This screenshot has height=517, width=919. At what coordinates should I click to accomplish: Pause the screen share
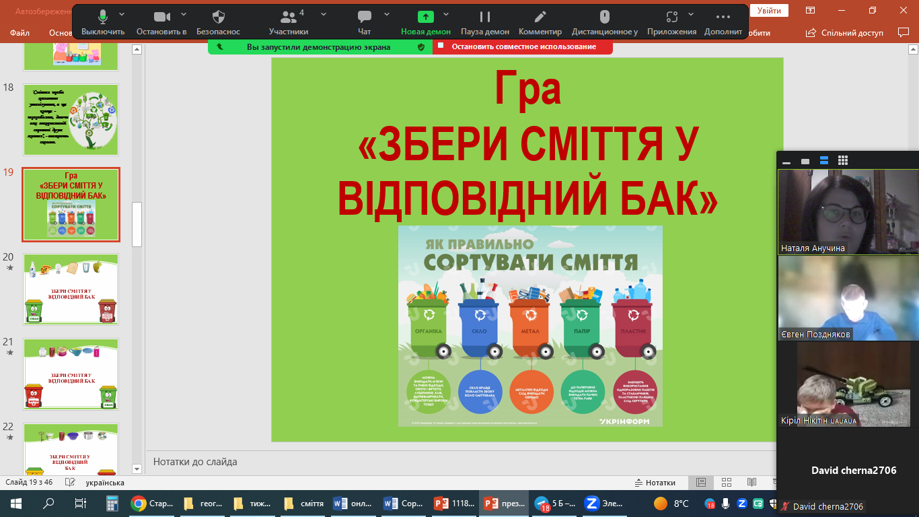tap(485, 22)
